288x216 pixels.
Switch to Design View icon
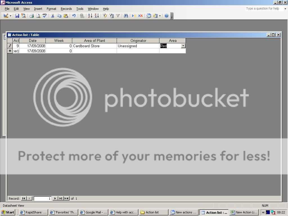click(x=6, y=16)
